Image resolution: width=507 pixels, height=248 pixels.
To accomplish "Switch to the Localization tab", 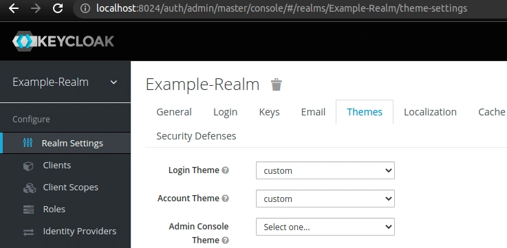I will [430, 112].
